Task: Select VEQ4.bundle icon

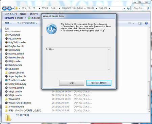Action: click(x=6, y=95)
